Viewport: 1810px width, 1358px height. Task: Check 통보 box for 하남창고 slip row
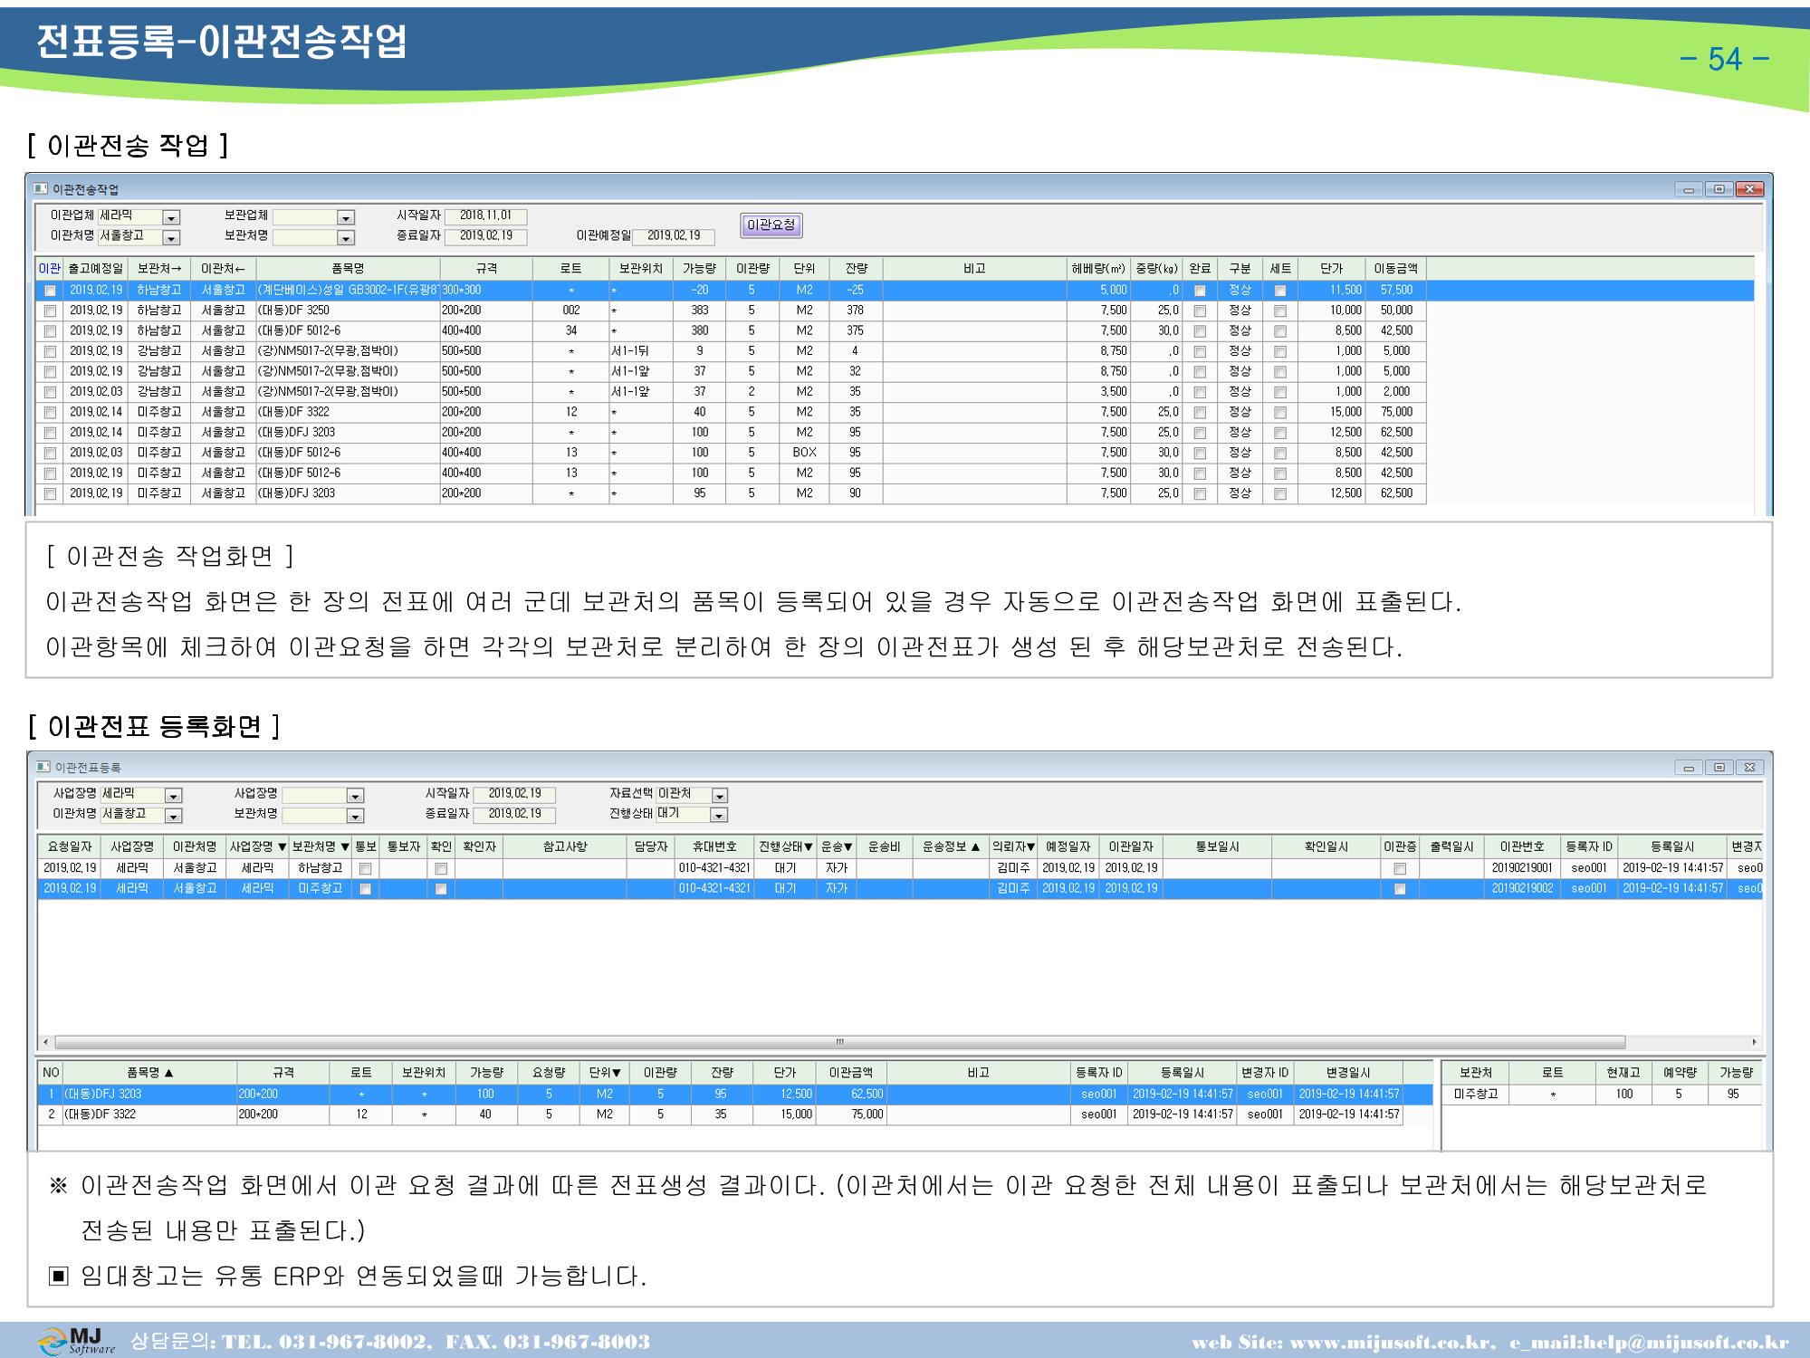coord(366,868)
